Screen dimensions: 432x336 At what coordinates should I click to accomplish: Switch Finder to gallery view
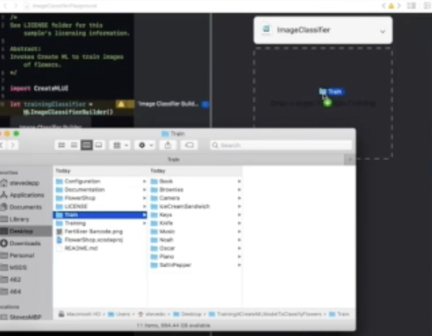(99, 145)
